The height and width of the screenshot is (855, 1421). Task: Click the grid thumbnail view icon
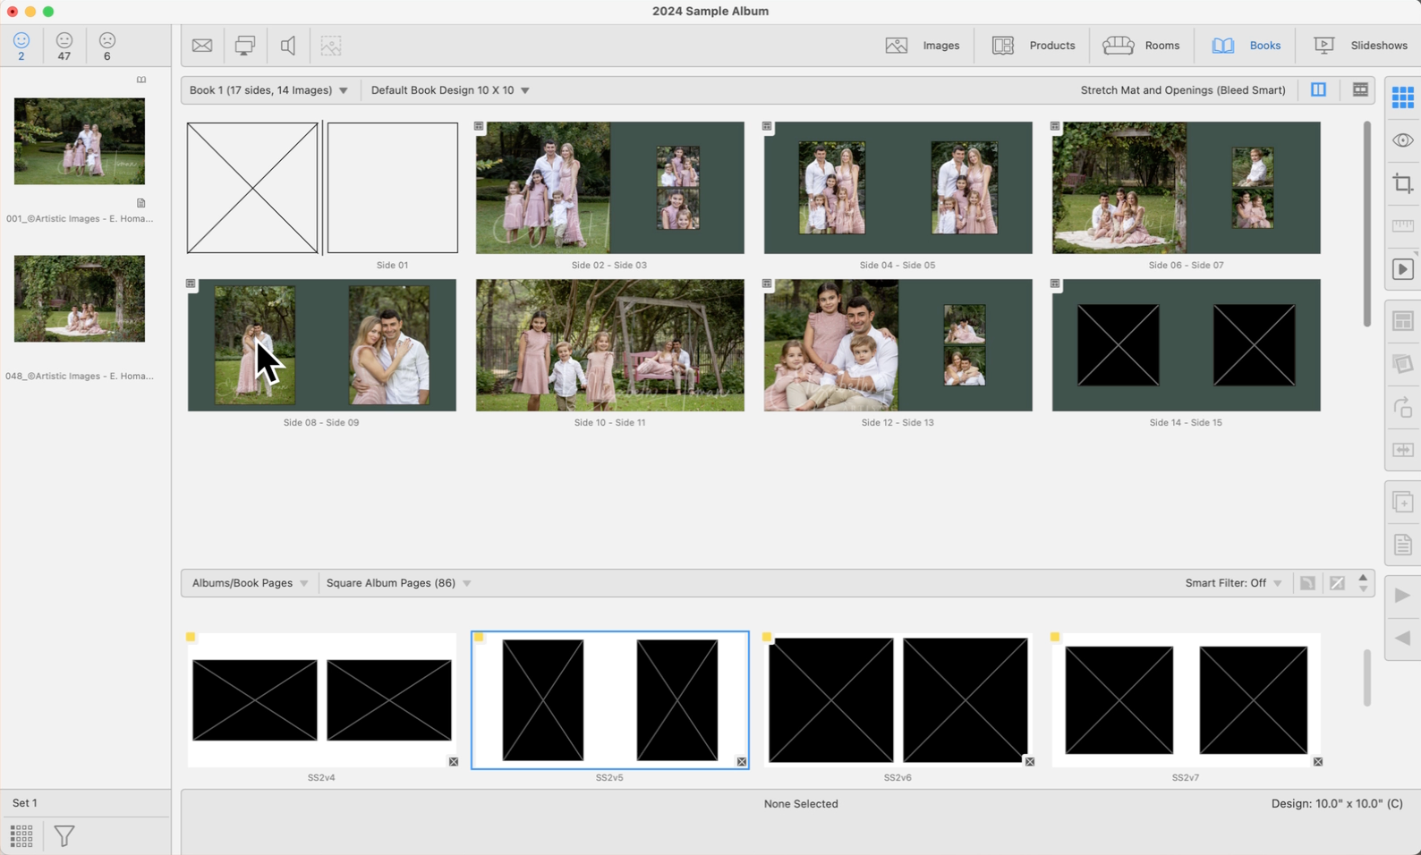click(x=1402, y=97)
